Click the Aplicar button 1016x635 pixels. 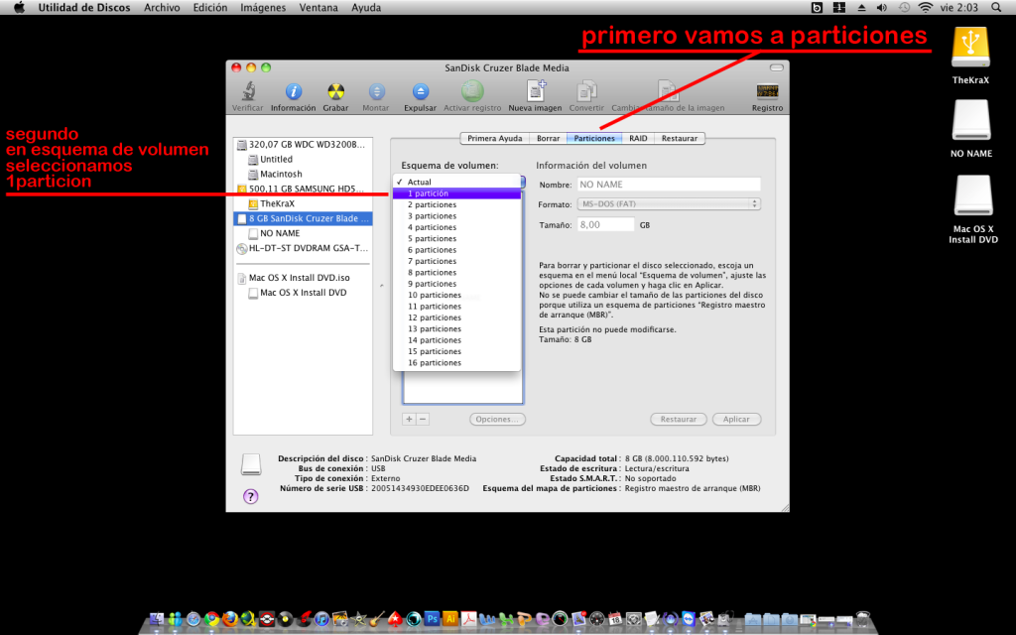[x=737, y=420]
